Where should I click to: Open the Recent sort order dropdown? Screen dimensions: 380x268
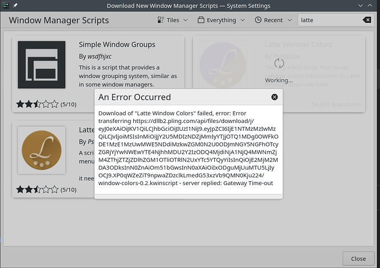[x=273, y=20]
